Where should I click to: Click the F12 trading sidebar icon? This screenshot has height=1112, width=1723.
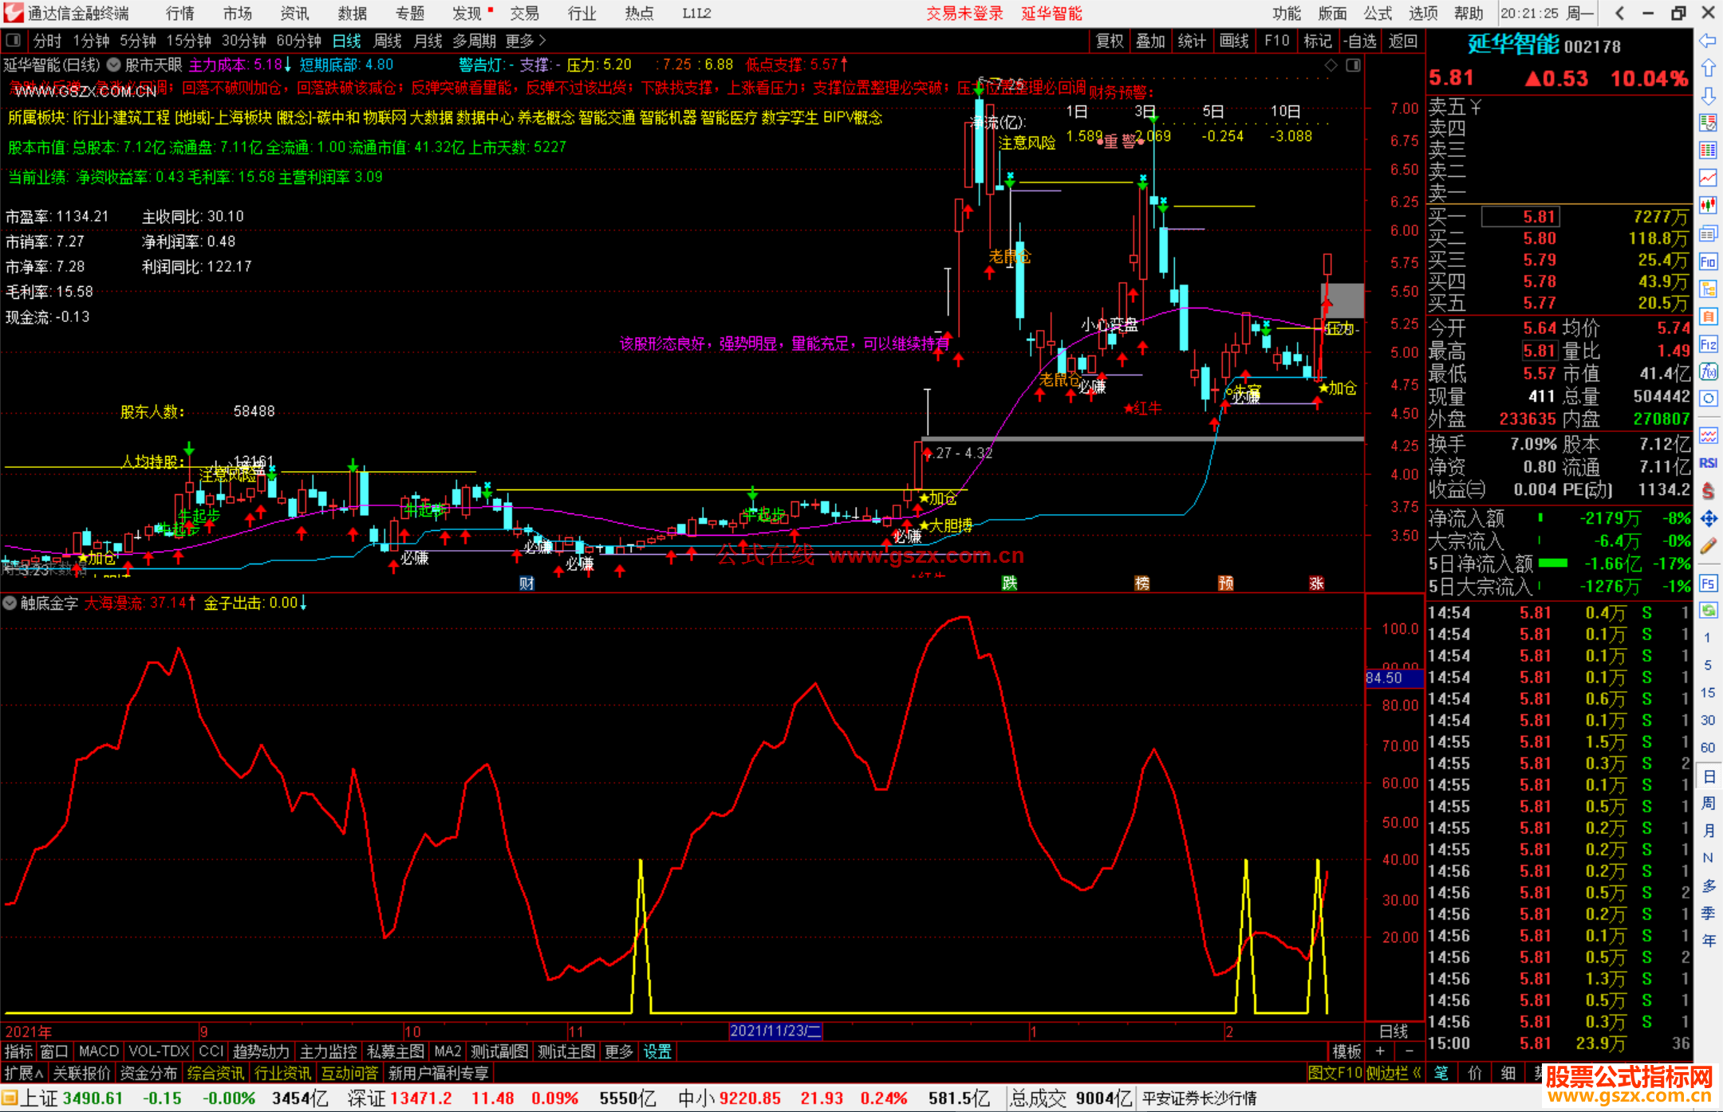coord(1708,344)
